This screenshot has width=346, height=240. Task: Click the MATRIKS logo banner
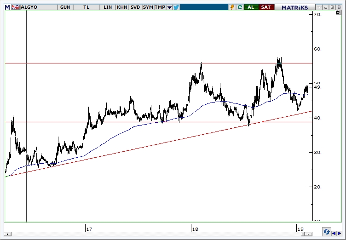(x=295, y=7)
